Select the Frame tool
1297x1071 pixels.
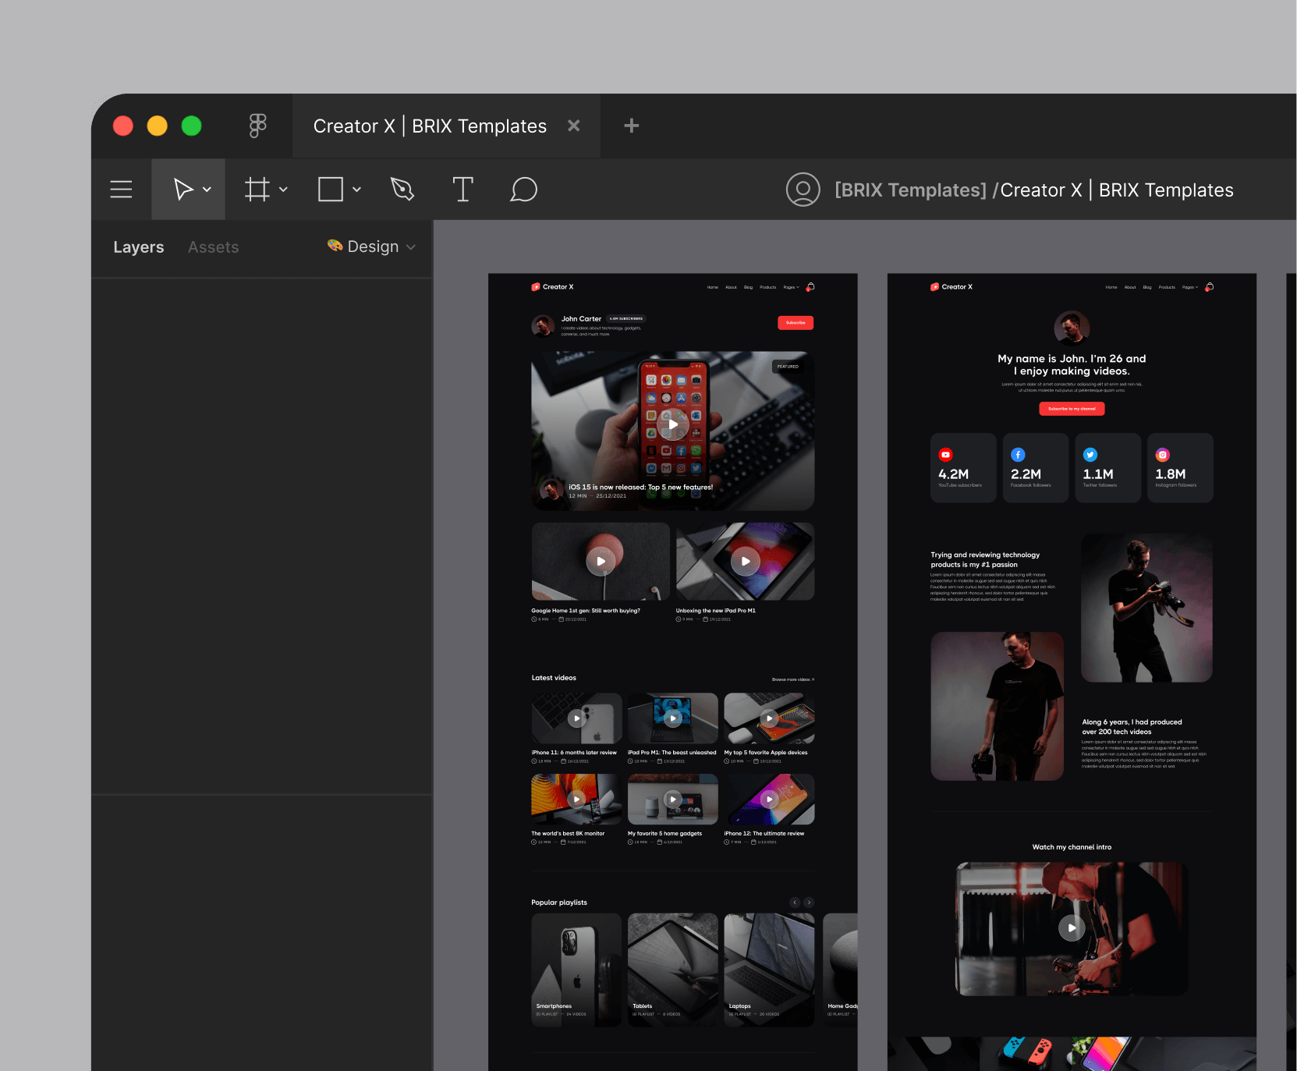pyautogui.click(x=257, y=190)
